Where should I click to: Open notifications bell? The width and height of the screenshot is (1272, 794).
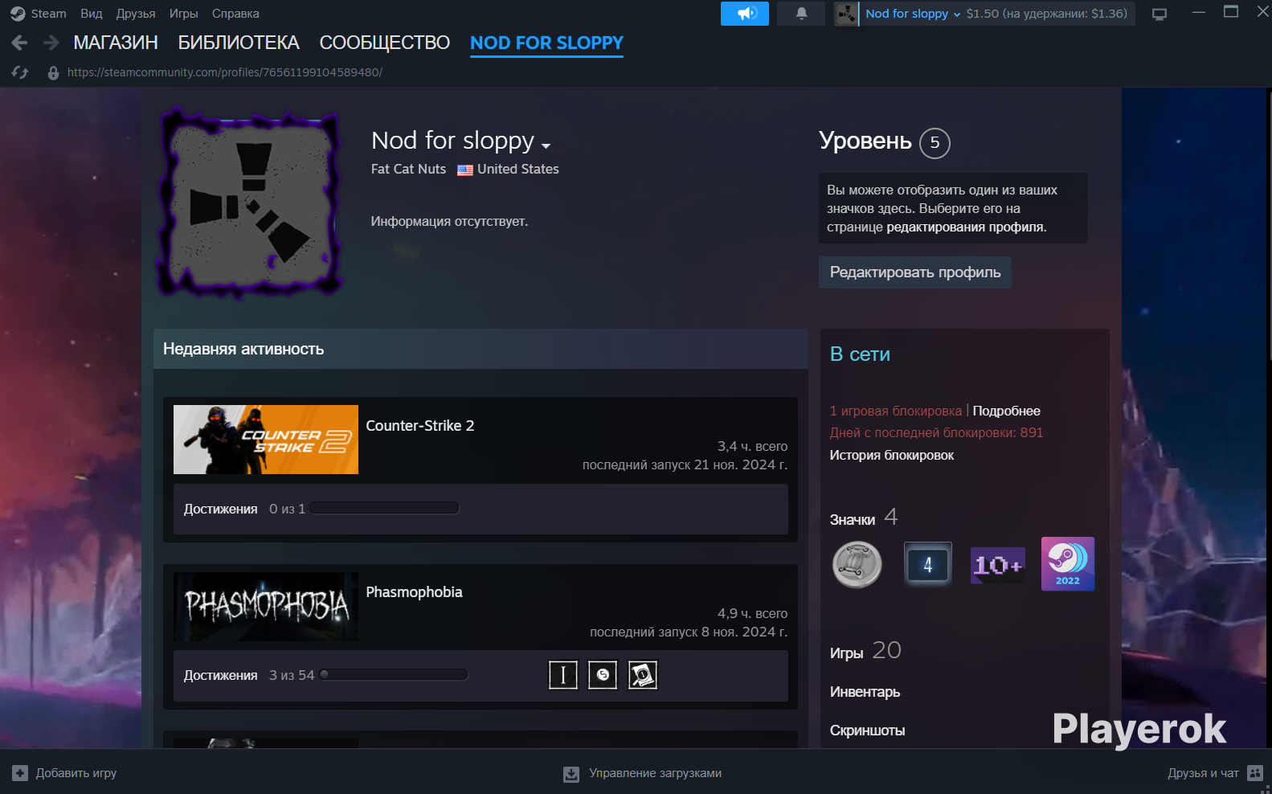pyautogui.click(x=801, y=14)
